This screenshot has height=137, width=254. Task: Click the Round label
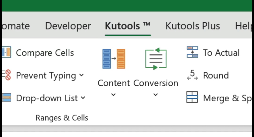click(x=216, y=75)
